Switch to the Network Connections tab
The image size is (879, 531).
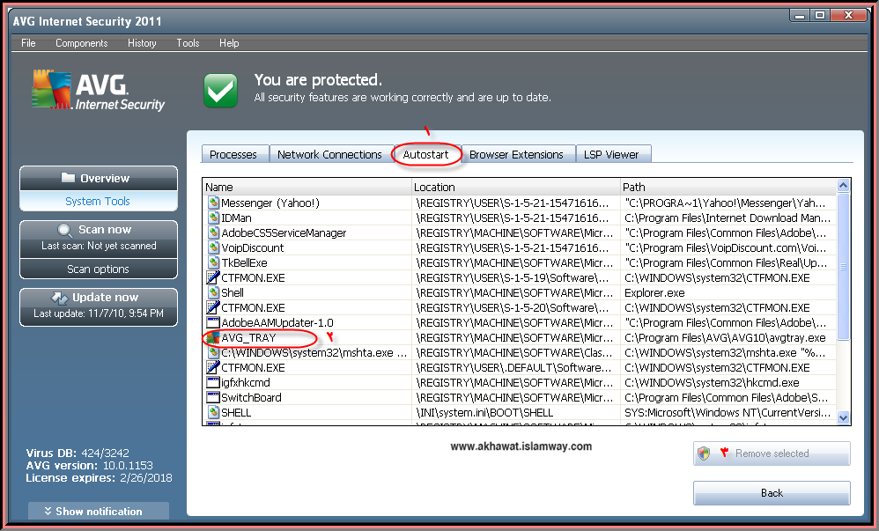click(x=329, y=154)
